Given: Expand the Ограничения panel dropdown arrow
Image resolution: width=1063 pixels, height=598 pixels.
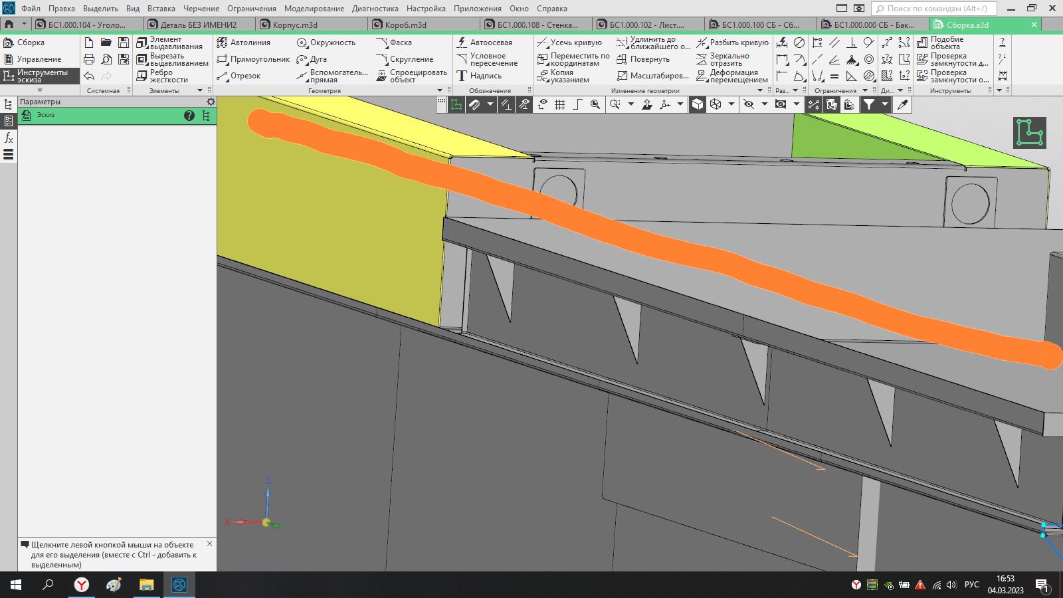Looking at the screenshot, I should pos(865,90).
